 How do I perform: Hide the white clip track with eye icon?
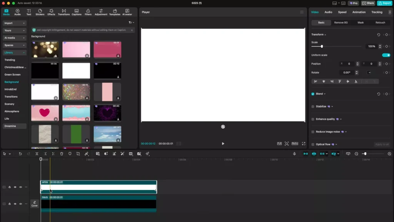15,187
